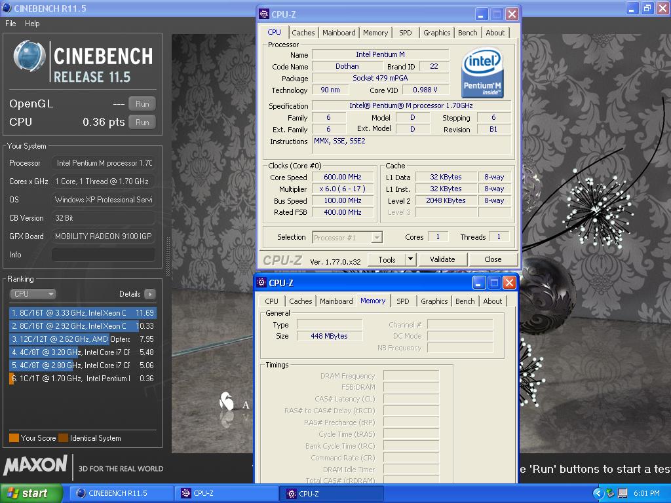
Task: Click the upper CPU-Z title bar icon
Action: click(x=265, y=14)
